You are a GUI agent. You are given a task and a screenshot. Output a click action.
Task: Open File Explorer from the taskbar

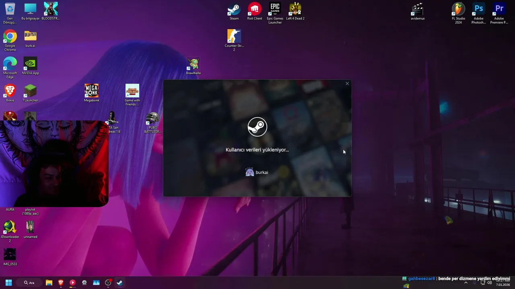tap(49, 283)
